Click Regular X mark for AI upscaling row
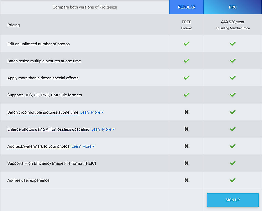Screen dimensions: 262x211 (x=186, y=129)
